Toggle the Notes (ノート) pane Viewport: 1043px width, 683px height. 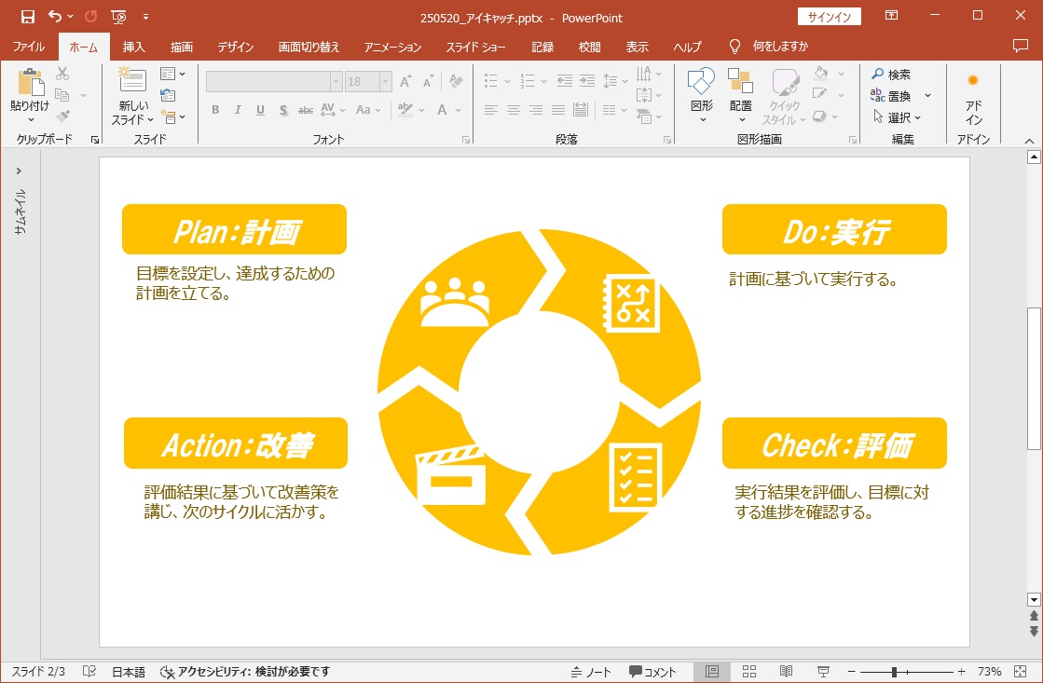click(591, 672)
